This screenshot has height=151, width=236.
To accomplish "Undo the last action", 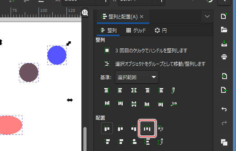I will click(224, 109).
